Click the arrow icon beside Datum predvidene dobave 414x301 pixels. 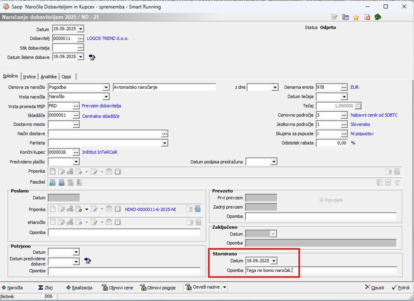click(88, 261)
